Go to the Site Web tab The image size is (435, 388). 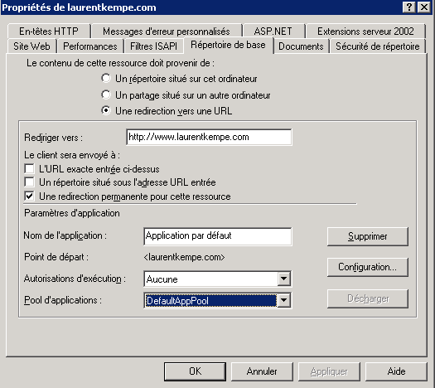(31, 46)
